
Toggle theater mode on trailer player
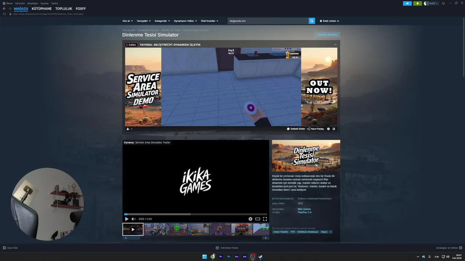coord(258,219)
